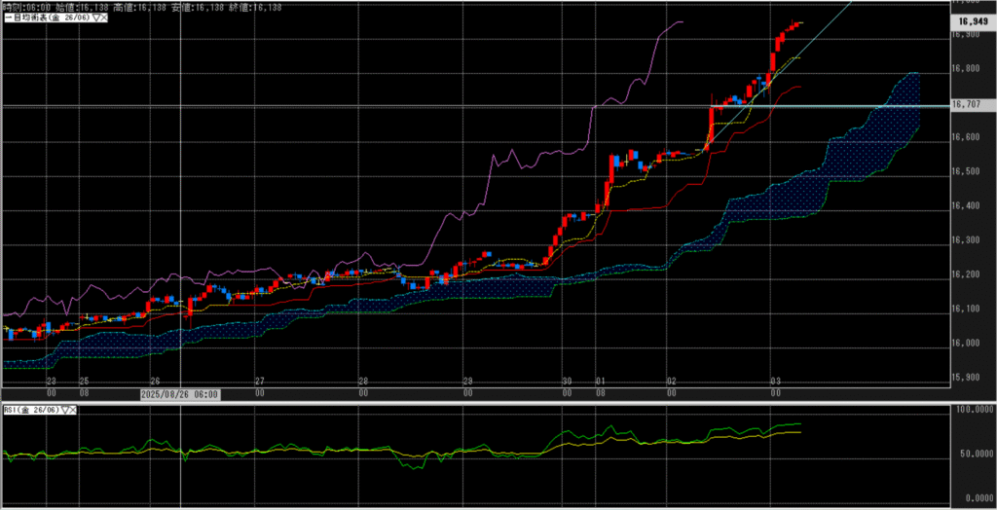Click the crosshair date label 2025/08/26 06:00

(x=180, y=394)
